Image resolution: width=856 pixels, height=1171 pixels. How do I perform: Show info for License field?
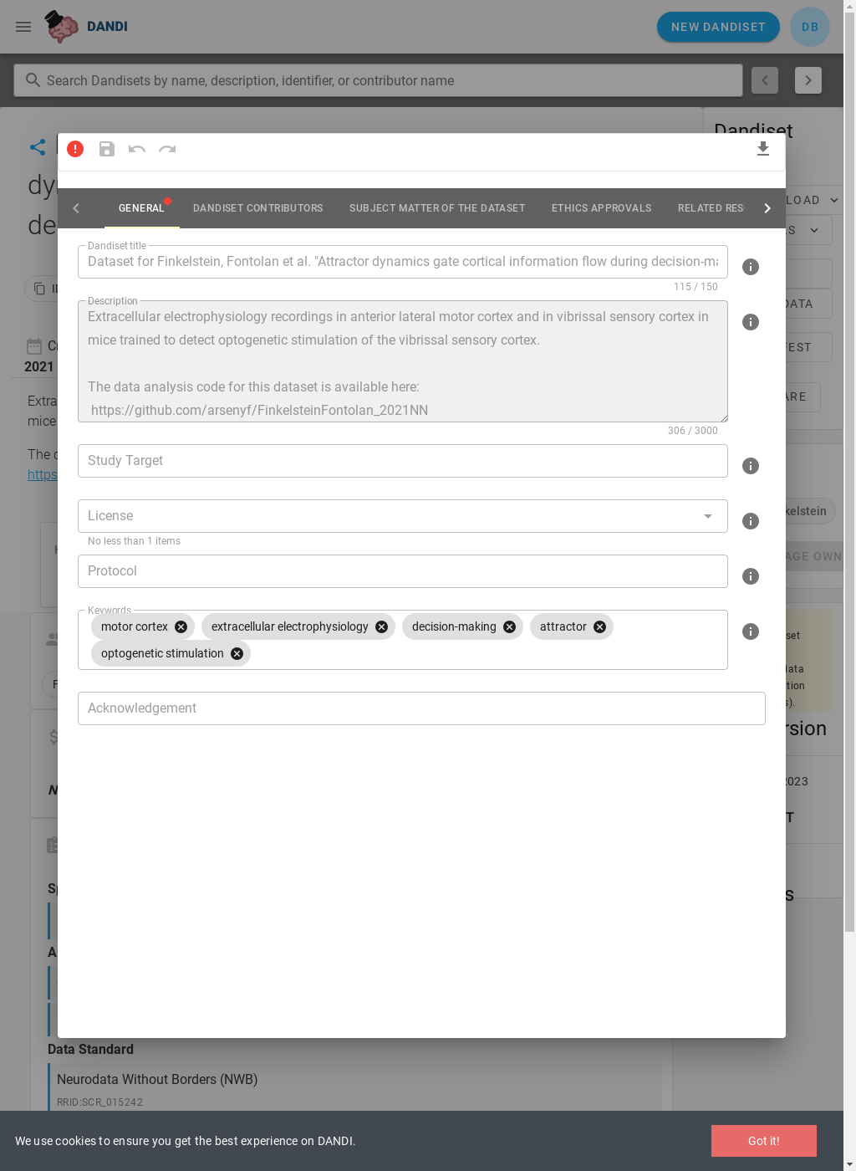(x=751, y=521)
